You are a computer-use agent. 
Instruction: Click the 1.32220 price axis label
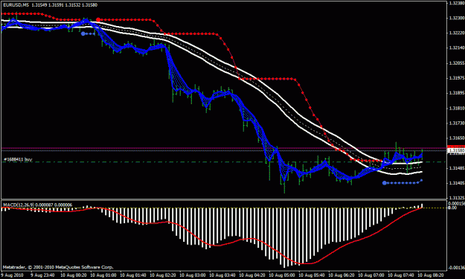(456, 33)
